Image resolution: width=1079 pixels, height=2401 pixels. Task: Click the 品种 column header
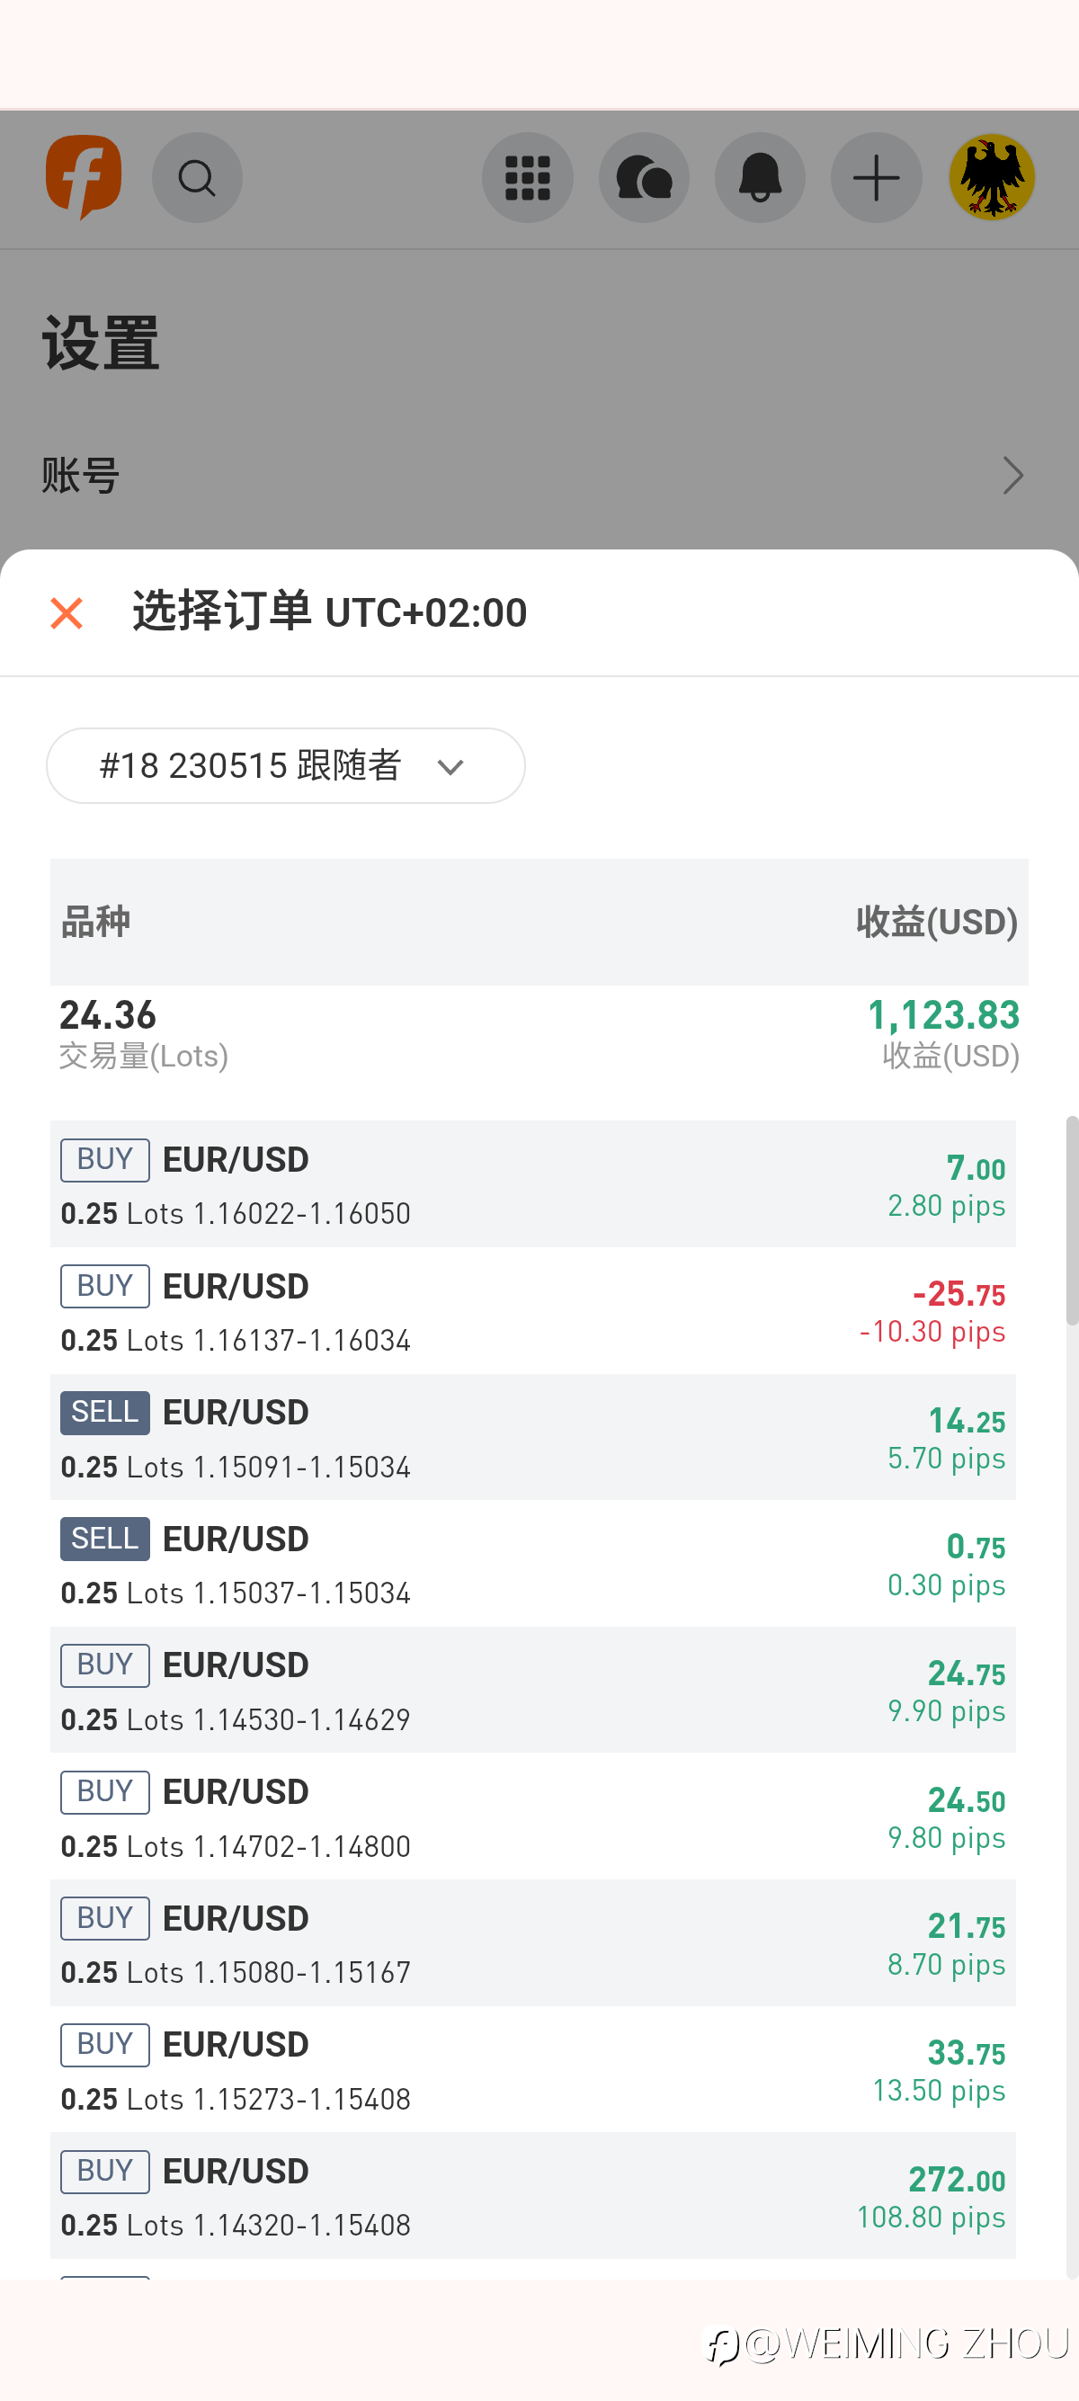(x=95, y=922)
